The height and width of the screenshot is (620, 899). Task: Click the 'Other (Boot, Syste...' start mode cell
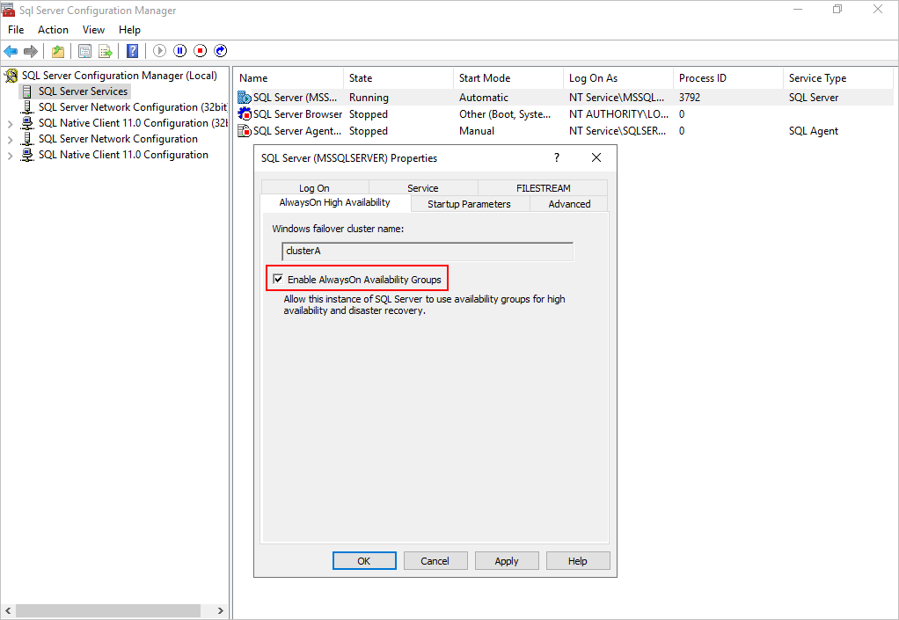click(505, 114)
